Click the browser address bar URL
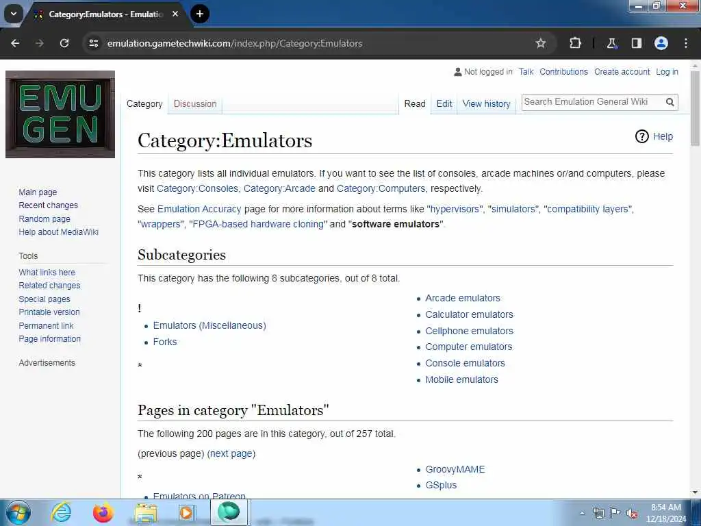This screenshot has width=701, height=526. [x=235, y=43]
